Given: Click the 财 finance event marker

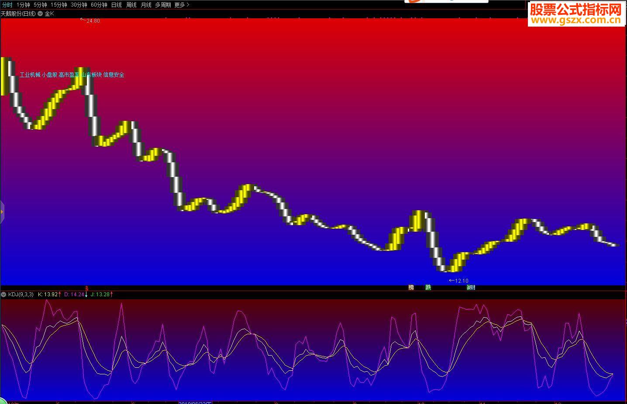Looking at the screenshot, I should pyautogui.click(x=472, y=287).
